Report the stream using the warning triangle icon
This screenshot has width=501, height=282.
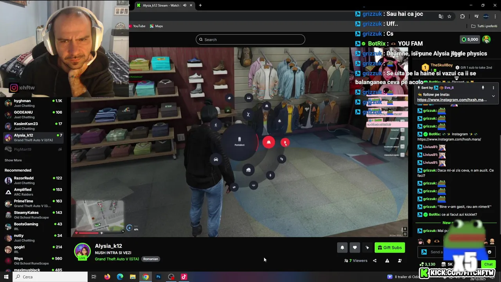387,260
